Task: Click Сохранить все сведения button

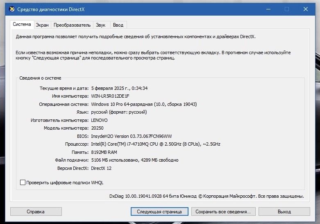Action: (223, 212)
